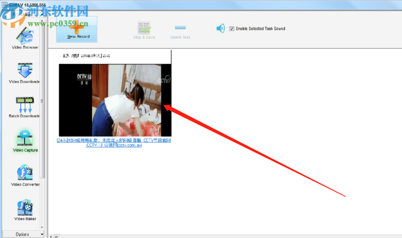Click the recording date text above thumbnail
Viewport: 402px width, 238px height.
tap(86, 56)
